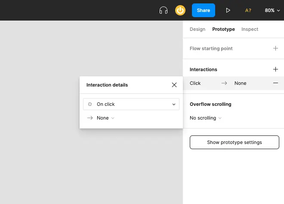
Task: Open the On click trigger dropdown
Action: pyautogui.click(x=131, y=104)
